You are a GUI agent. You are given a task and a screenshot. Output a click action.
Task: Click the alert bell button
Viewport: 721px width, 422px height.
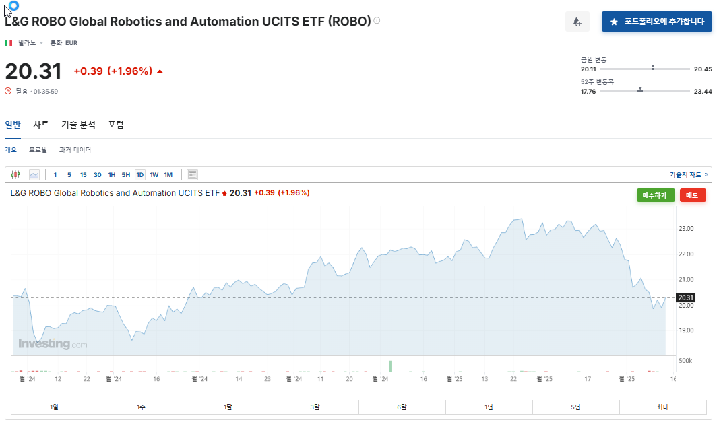(x=577, y=22)
